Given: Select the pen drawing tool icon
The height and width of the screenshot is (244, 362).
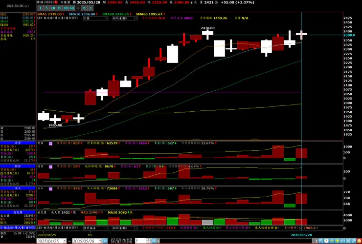Looking at the screenshot, I should [x=354, y=241].
